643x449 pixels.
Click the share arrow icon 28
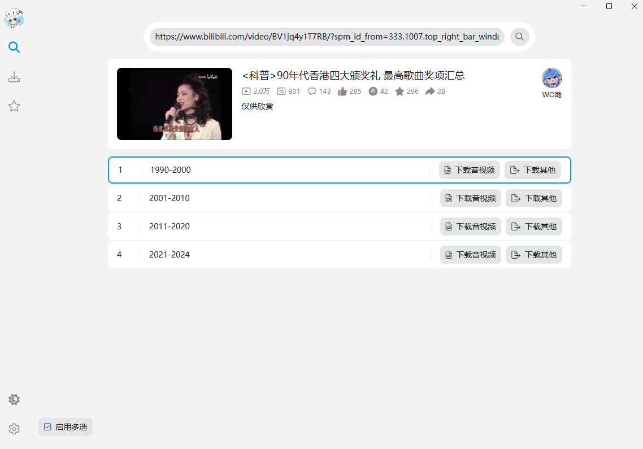[430, 91]
